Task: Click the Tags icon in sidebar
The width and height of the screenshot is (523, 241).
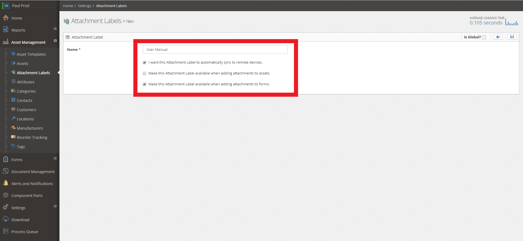Action: (x=13, y=146)
